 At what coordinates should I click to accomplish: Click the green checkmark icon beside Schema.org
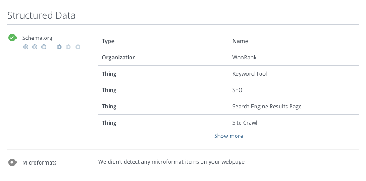(x=13, y=38)
